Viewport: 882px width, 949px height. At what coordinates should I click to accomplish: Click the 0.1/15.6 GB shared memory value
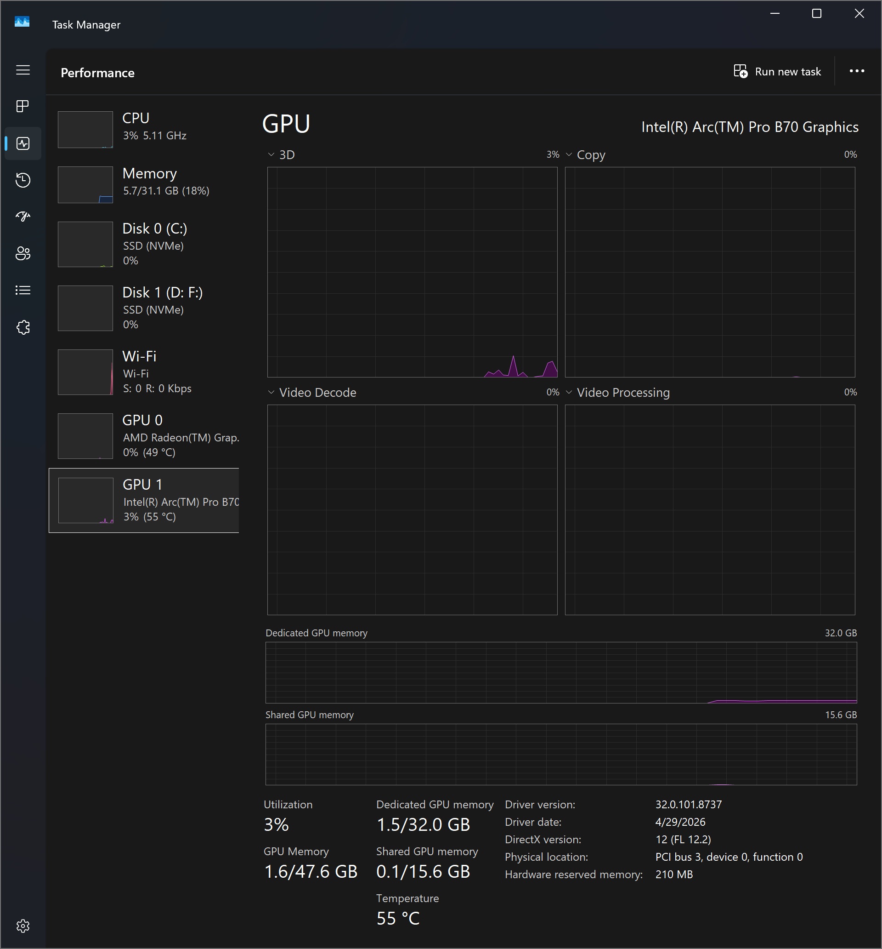pyautogui.click(x=423, y=872)
